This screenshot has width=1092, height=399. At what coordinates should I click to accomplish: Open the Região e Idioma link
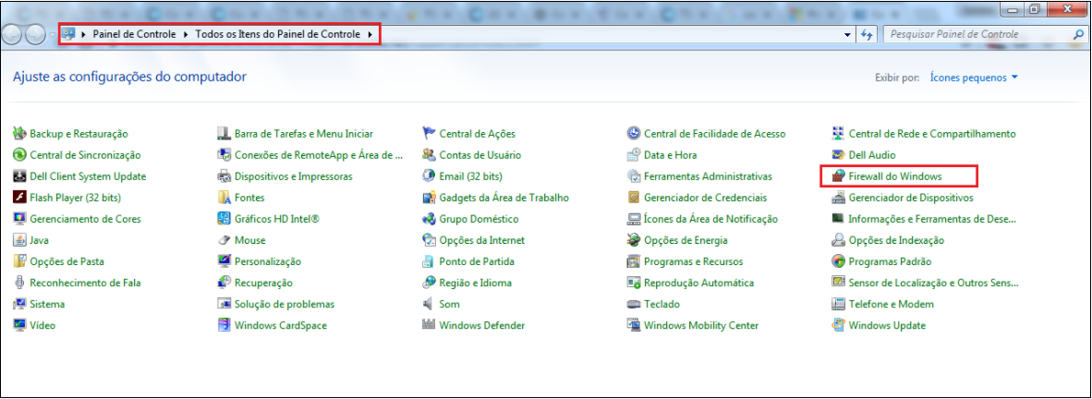[x=476, y=283]
